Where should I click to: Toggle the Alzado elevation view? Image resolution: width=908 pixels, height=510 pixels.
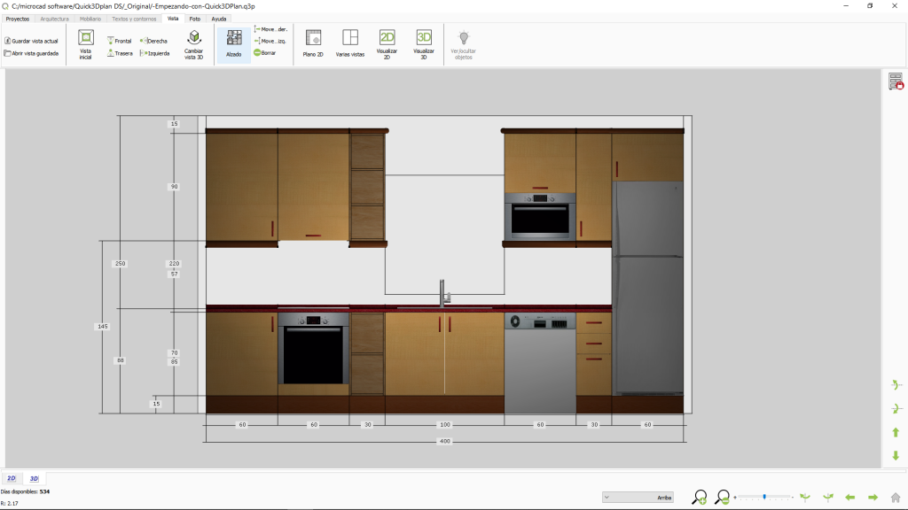coord(234,39)
